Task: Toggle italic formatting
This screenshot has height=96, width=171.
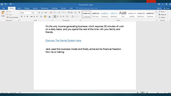Action: point(24,17)
